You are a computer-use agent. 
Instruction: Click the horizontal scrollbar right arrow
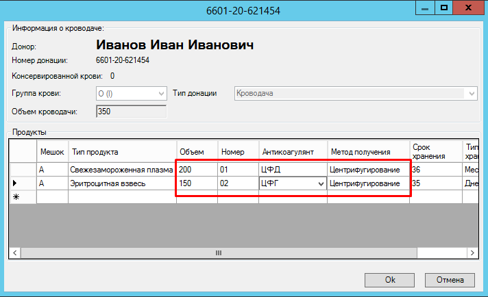pyautogui.click(x=472, y=253)
